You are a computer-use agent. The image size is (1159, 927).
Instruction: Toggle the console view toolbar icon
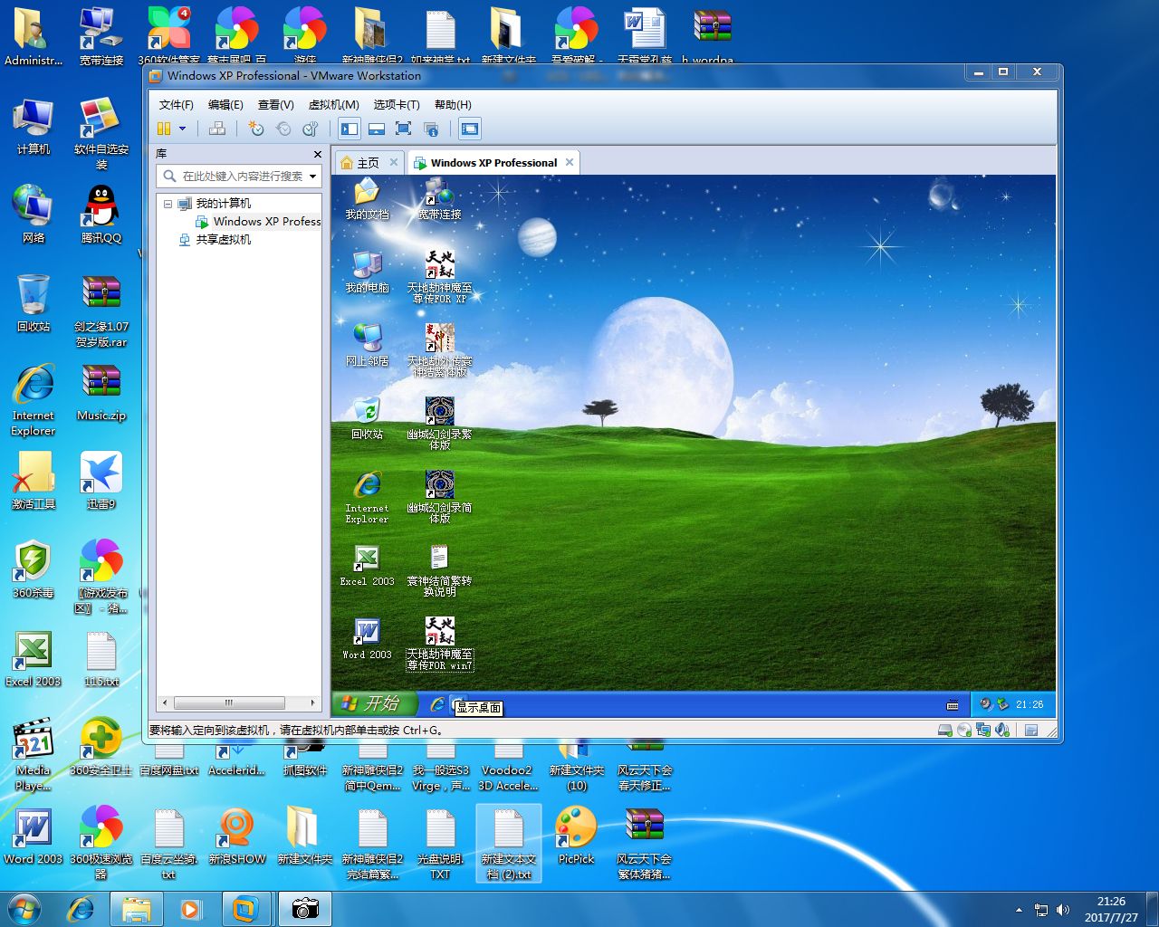pos(470,129)
